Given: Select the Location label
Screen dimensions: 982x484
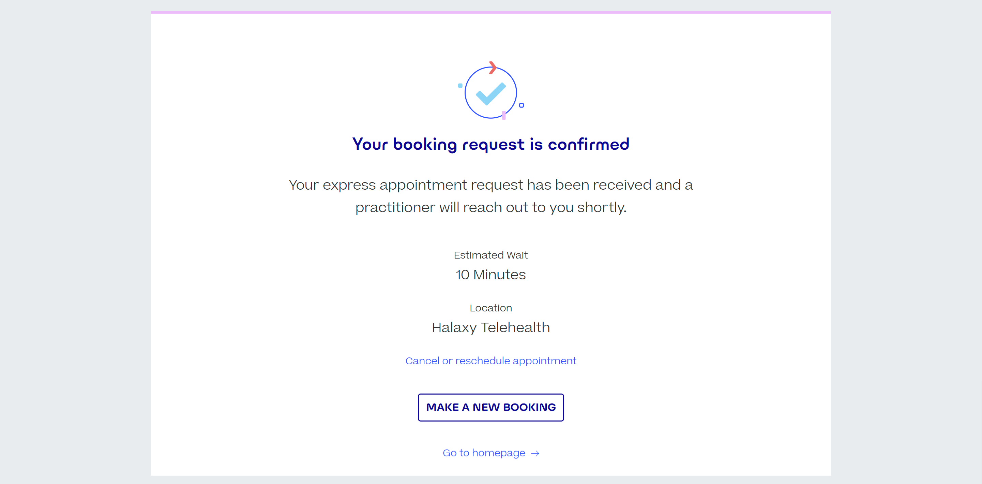Looking at the screenshot, I should pos(490,308).
